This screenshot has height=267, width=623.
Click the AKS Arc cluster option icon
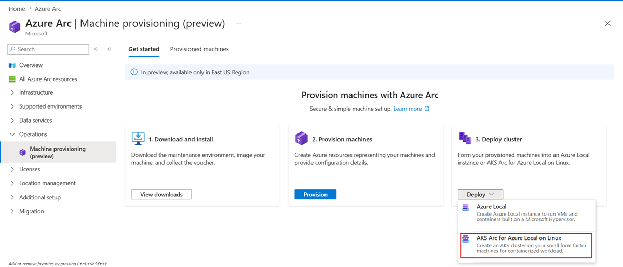pos(466,239)
